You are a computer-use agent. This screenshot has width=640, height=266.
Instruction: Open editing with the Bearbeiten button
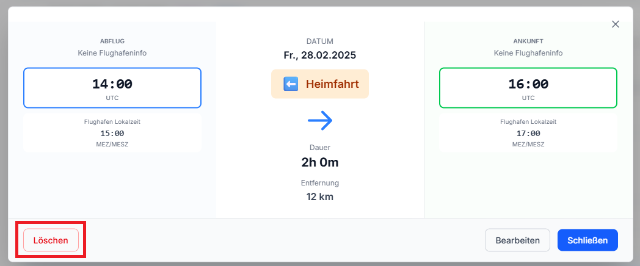[517, 240]
